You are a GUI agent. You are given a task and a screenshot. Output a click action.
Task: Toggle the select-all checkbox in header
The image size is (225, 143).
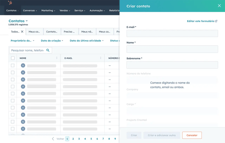13,58
